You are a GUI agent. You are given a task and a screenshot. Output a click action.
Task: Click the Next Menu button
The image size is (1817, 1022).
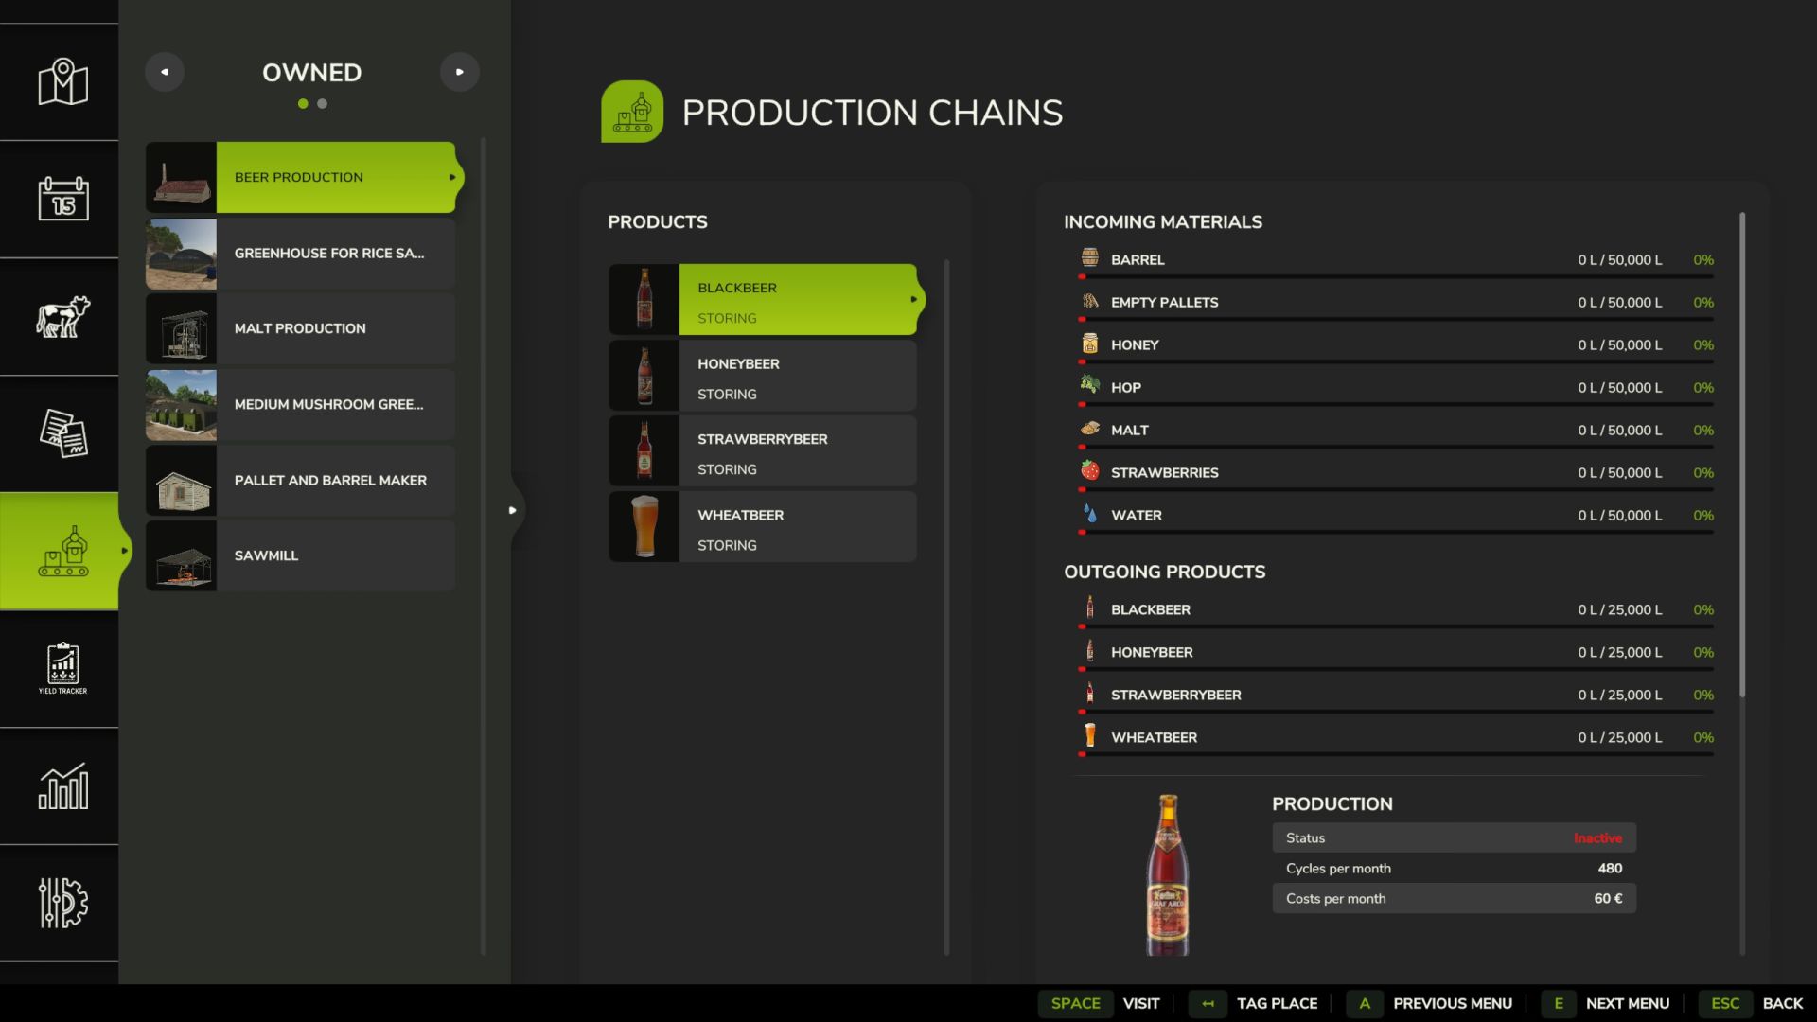coord(1627,1003)
